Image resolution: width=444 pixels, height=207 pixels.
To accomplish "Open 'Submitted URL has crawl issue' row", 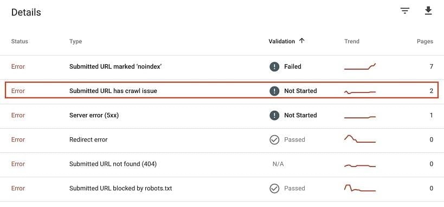I will pyautogui.click(x=222, y=90).
